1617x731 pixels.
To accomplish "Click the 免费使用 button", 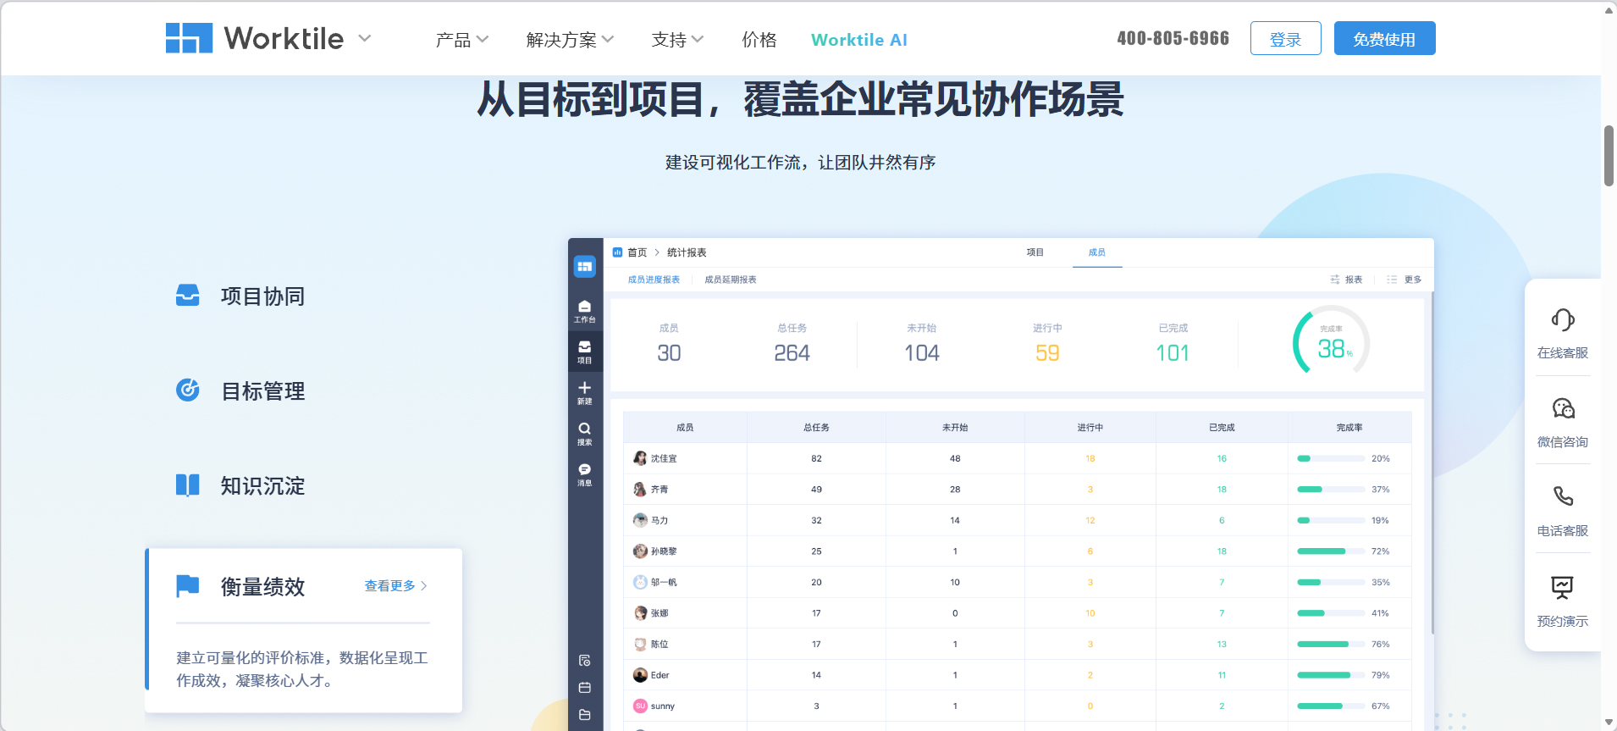I will [x=1384, y=38].
